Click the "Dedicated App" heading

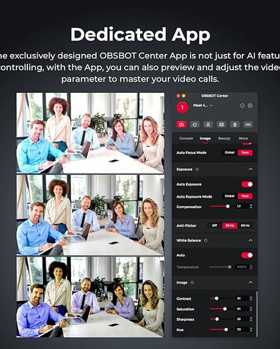(140, 35)
